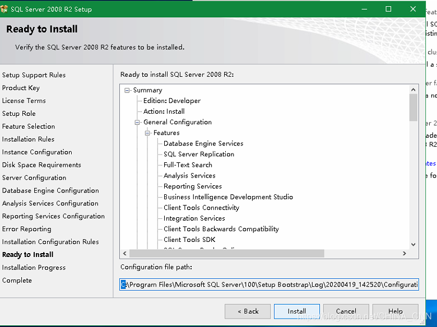Click the SQL Server Setup title bar icon
The image size is (437, 327).
tap(4, 9)
